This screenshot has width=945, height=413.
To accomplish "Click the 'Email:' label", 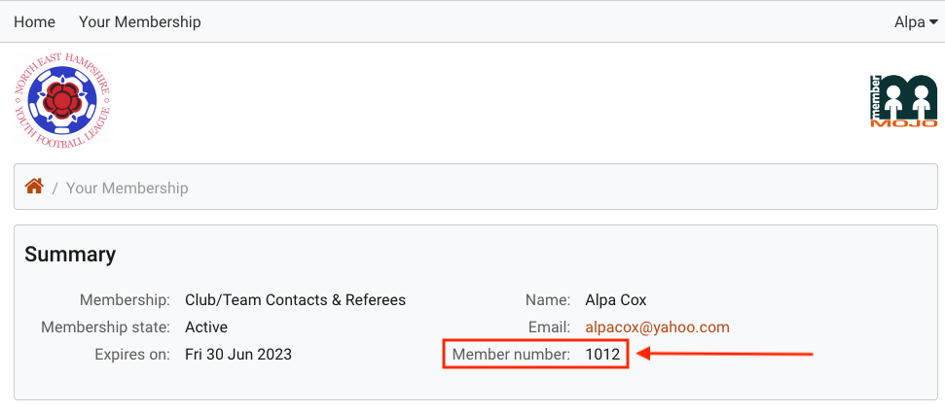I will [549, 327].
